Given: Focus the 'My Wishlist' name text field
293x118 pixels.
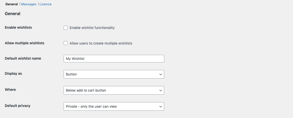Looking at the screenshot, I should tap(114, 59).
